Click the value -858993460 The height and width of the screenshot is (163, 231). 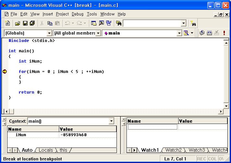73,135
